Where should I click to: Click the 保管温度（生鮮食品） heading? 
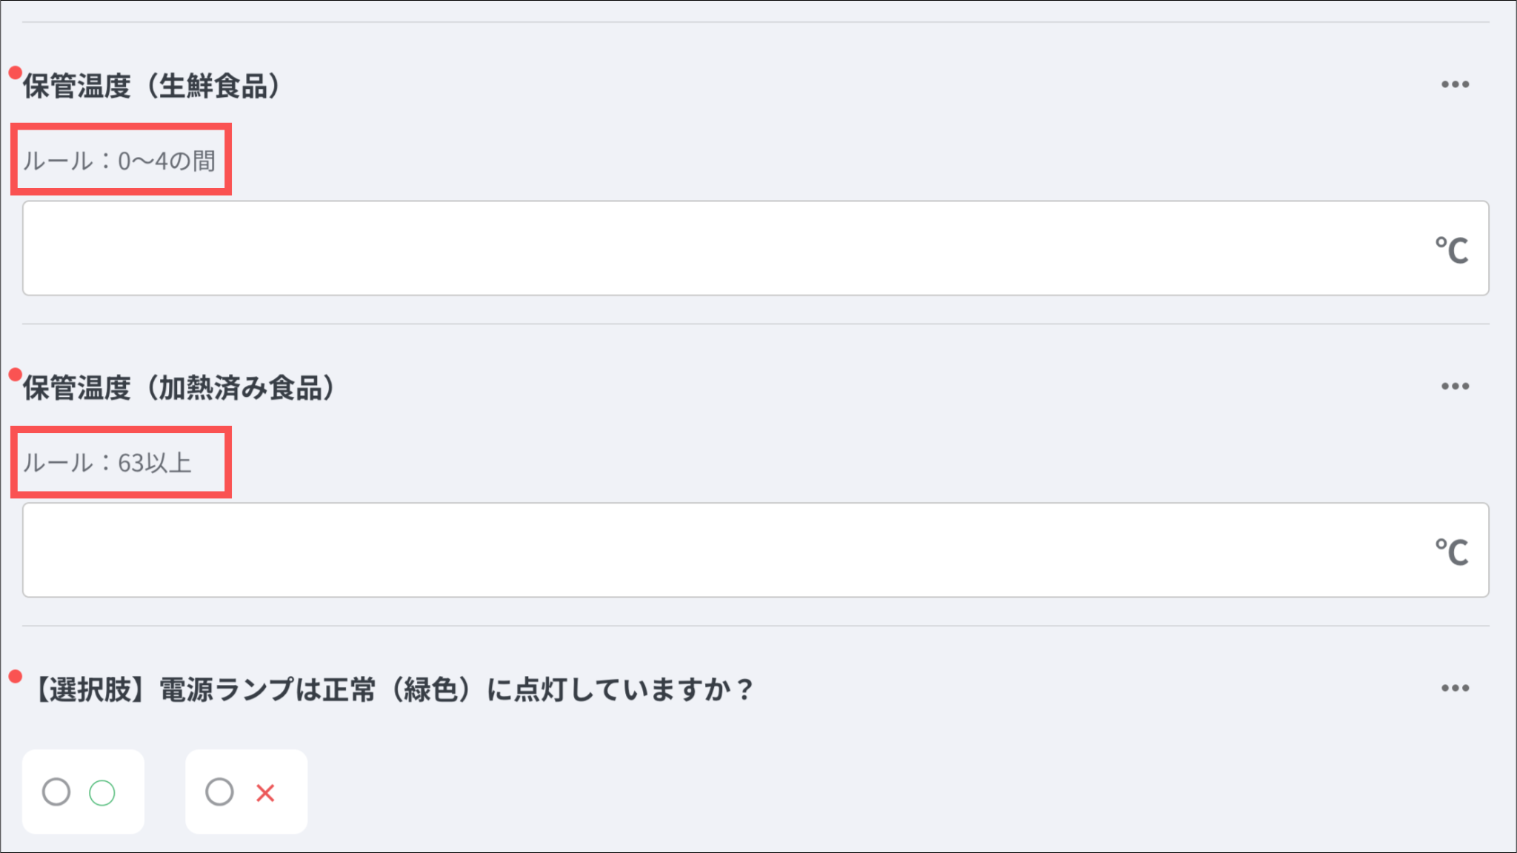[x=152, y=86]
